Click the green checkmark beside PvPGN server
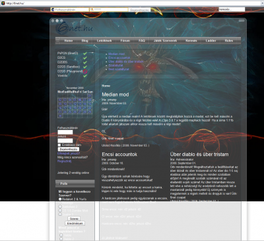 pyautogui.click(x=85, y=53)
